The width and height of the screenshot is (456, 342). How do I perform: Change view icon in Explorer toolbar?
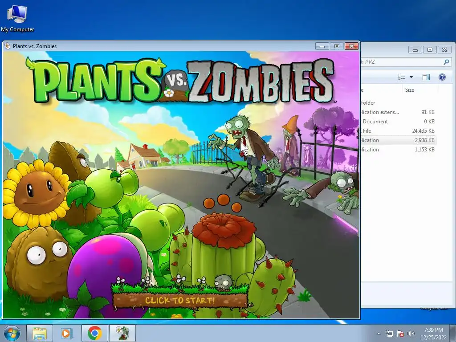402,77
